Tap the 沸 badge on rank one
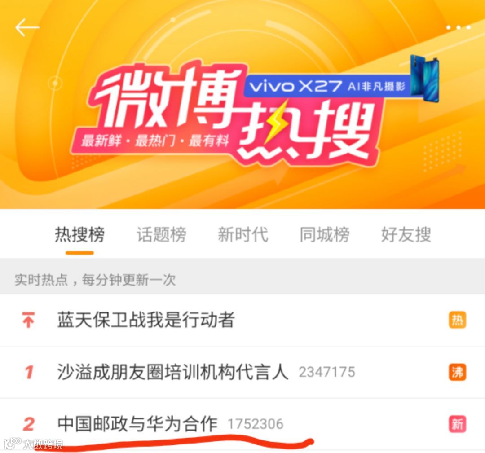Image resolution: width=485 pixels, height=453 pixels. (457, 372)
